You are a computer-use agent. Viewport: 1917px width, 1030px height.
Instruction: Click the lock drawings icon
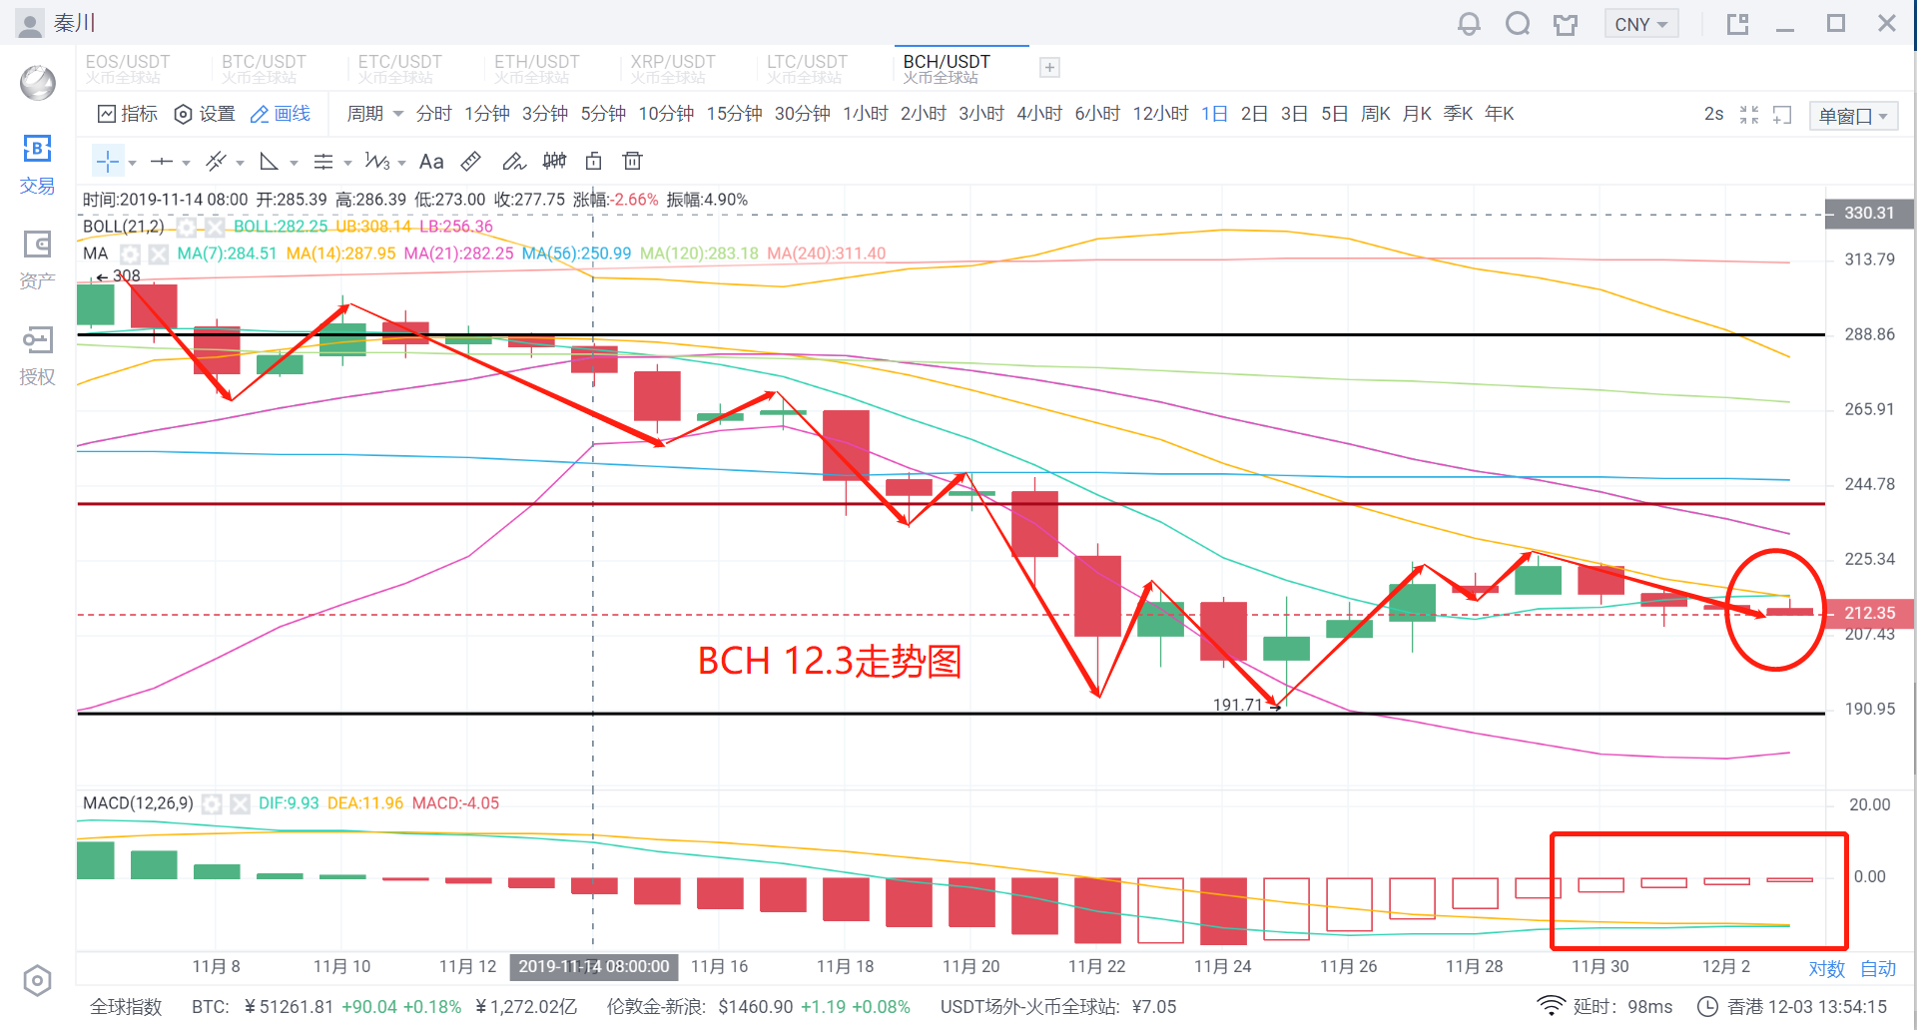pyautogui.click(x=593, y=161)
